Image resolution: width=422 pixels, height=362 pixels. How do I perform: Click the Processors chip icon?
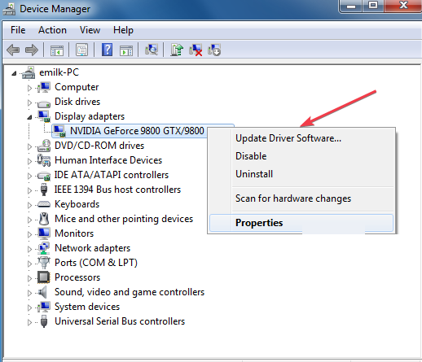point(44,277)
